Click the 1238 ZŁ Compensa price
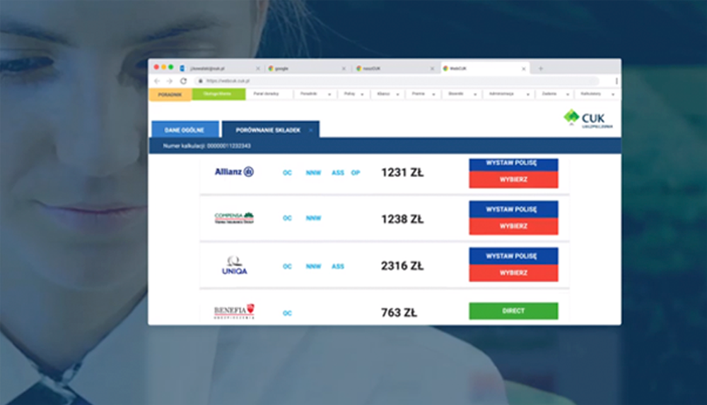This screenshot has height=405, width=707. pyautogui.click(x=402, y=219)
